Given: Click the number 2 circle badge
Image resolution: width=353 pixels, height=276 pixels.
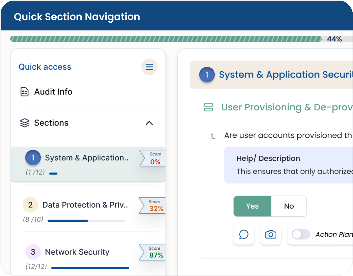Looking at the screenshot, I should click(30, 205).
